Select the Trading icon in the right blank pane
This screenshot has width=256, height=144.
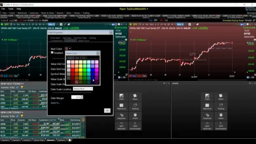pyautogui.click(x=221, y=107)
